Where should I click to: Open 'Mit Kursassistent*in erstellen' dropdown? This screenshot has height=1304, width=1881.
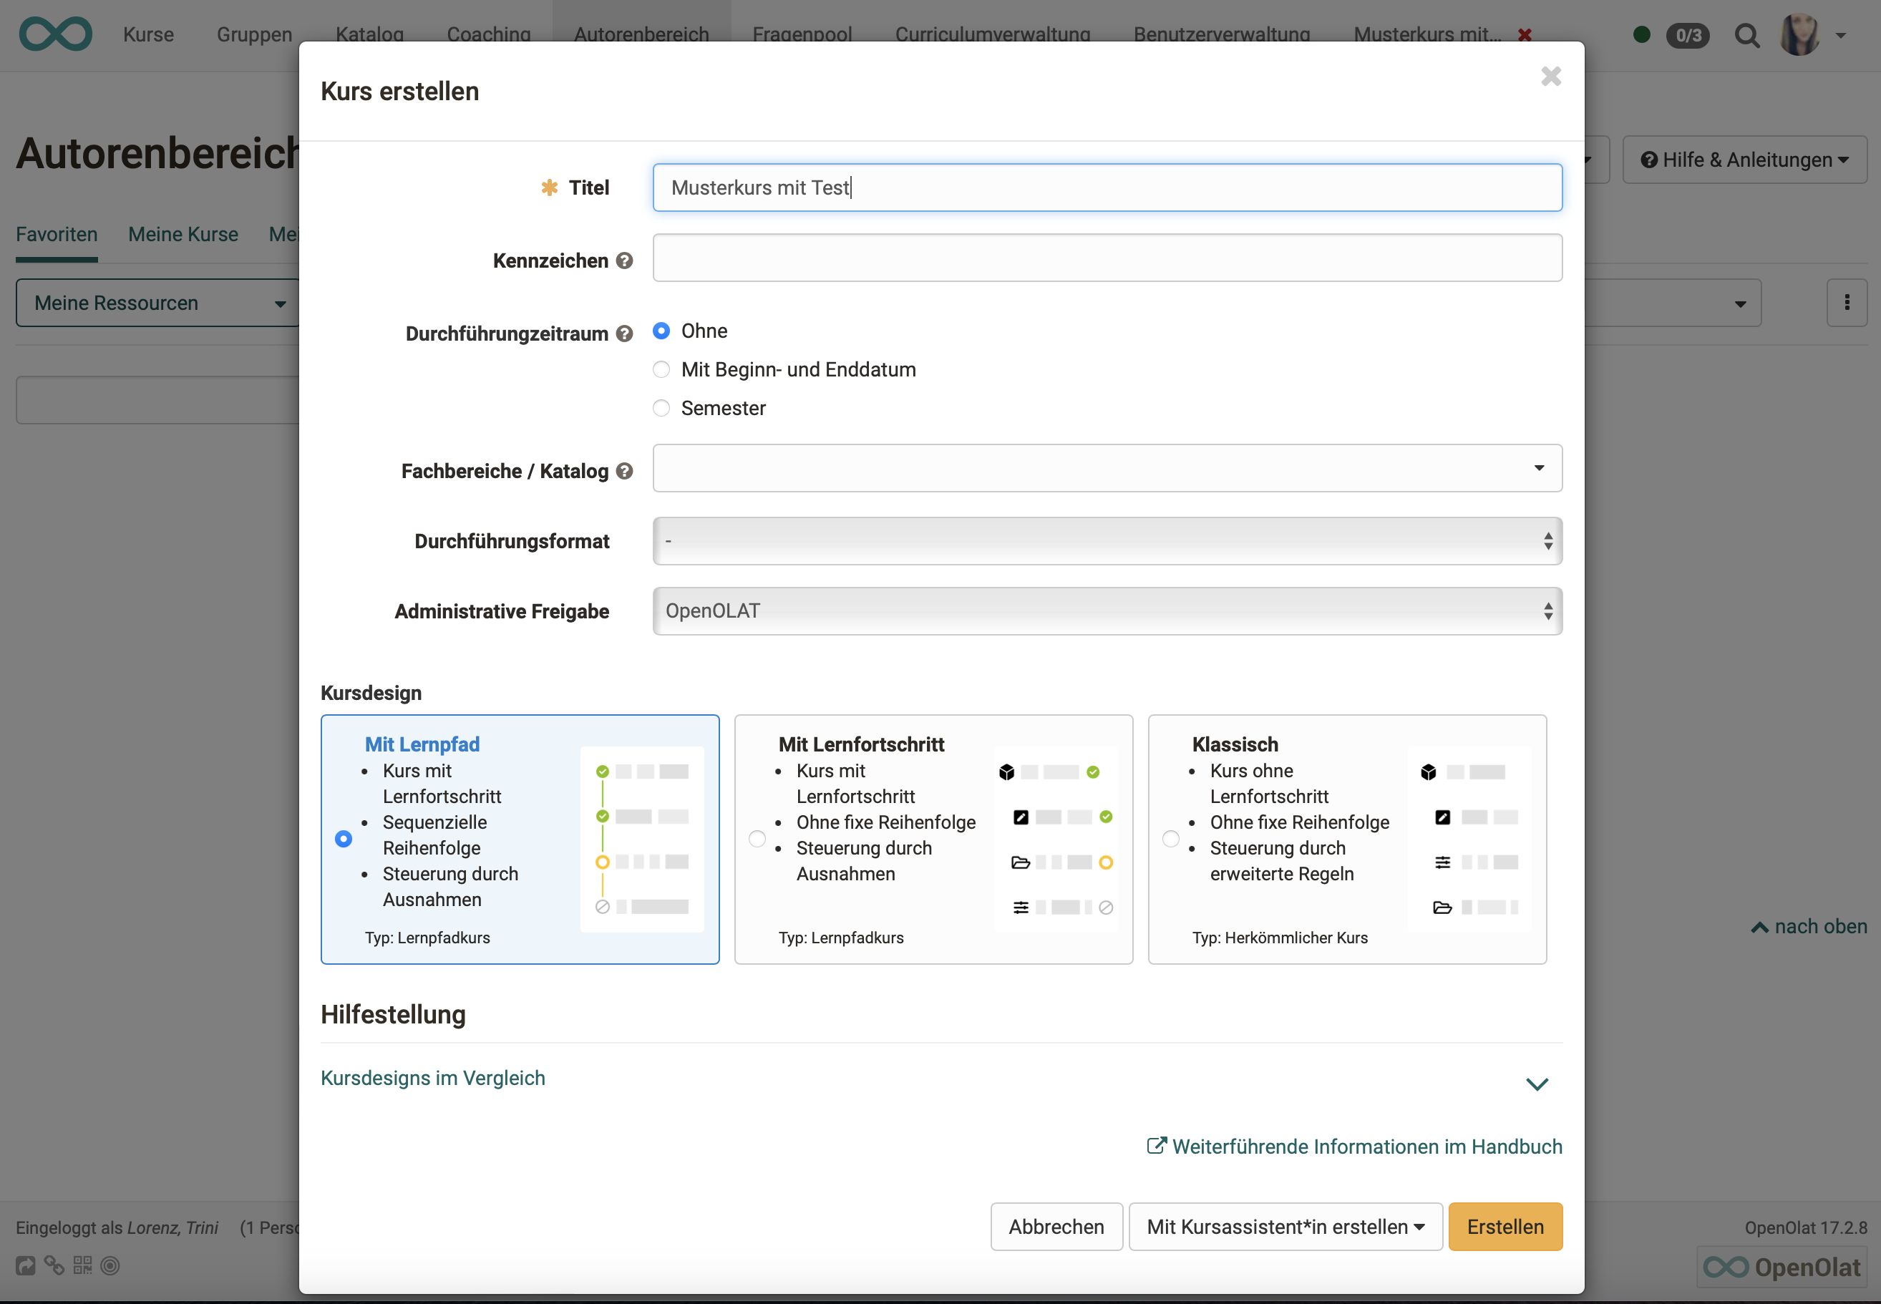(x=1285, y=1227)
